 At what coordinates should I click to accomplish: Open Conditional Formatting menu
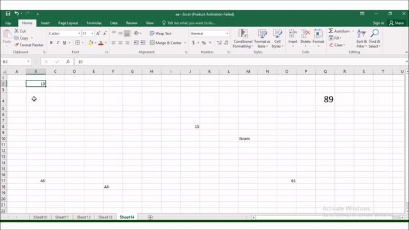coord(243,38)
